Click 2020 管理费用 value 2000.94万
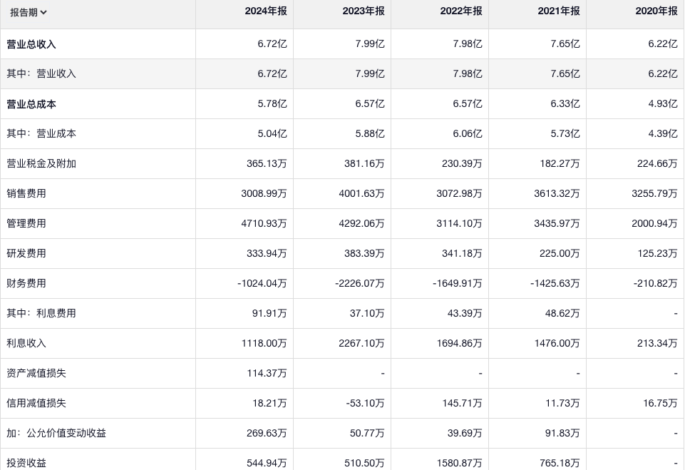 (654, 223)
